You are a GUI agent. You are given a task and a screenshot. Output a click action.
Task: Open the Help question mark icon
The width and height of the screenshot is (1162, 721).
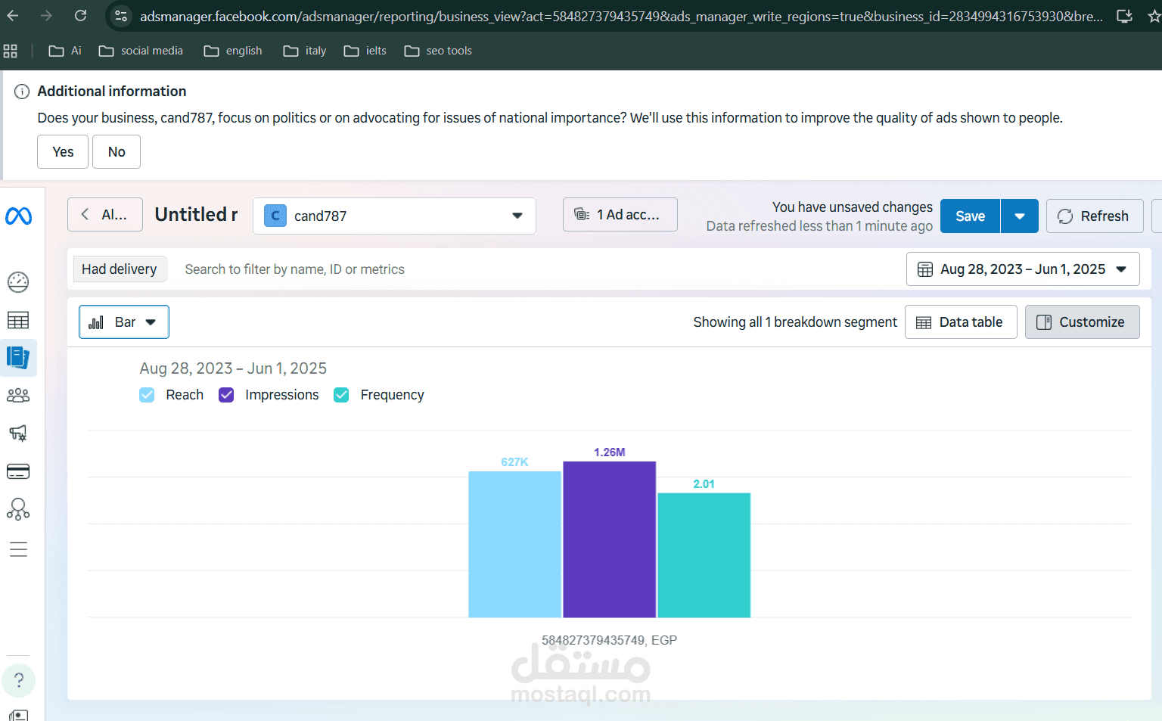point(19,680)
